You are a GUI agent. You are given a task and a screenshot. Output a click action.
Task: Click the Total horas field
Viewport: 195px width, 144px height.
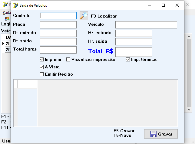click(x=58, y=50)
